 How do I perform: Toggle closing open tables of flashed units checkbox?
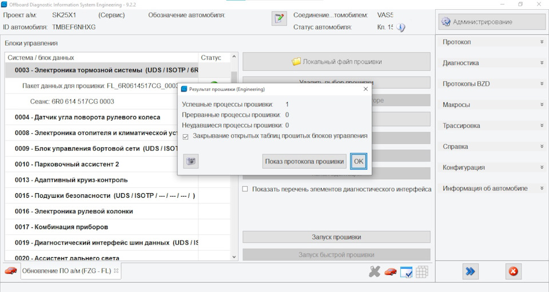point(185,137)
